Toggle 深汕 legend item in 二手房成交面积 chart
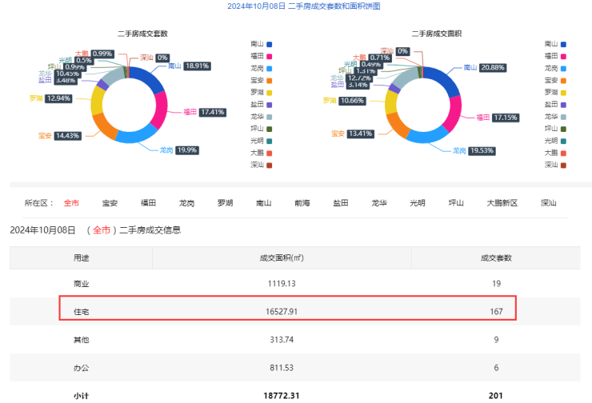592x403 pixels. point(556,165)
